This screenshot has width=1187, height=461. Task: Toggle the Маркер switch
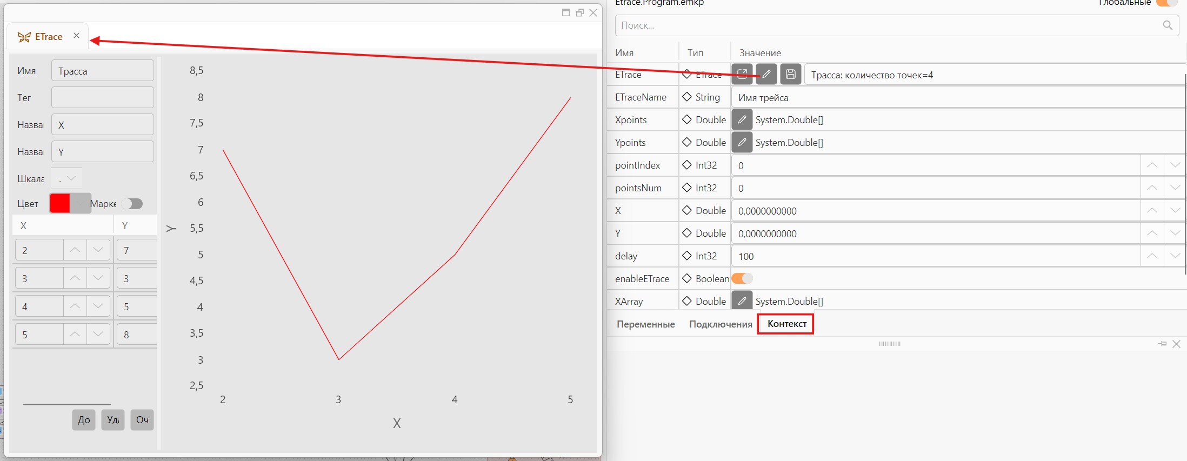click(x=132, y=204)
